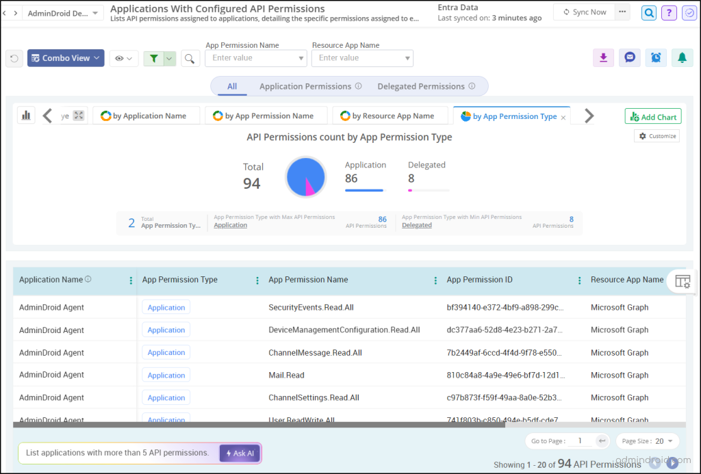Click the Application tag in the ChannelSettings.Read.All row
701x474 pixels.
(x=166, y=397)
